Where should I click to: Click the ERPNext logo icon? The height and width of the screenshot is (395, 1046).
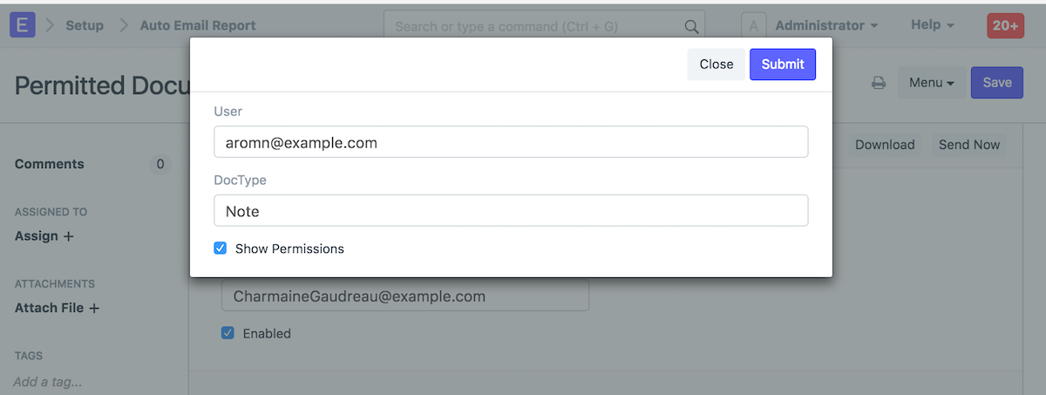click(x=23, y=25)
